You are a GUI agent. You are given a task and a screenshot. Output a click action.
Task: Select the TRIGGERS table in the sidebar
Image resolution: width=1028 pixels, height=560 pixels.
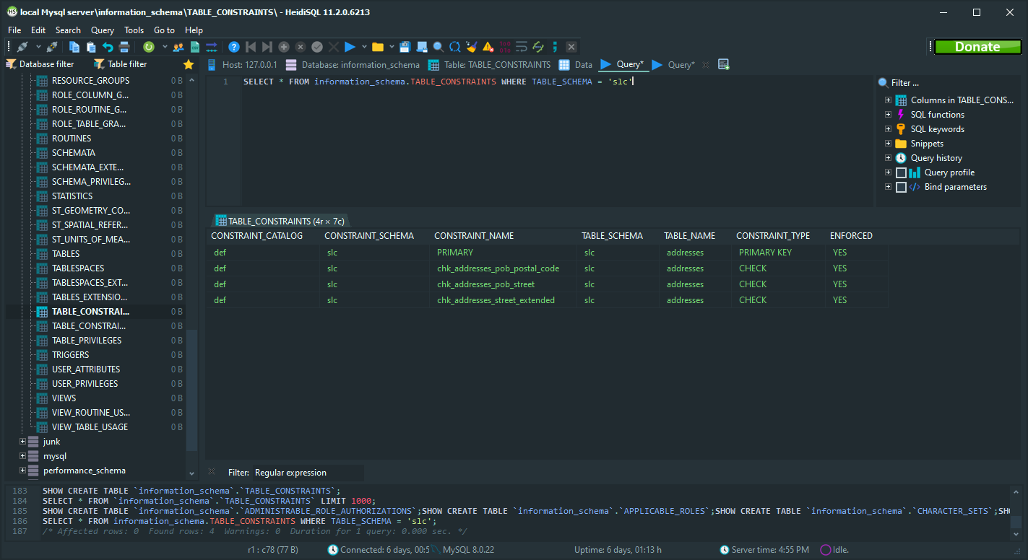click(71, 354)
